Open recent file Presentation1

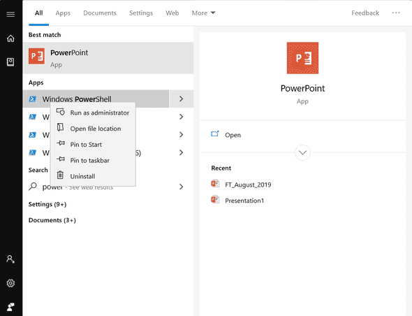[x=237, y=200]
